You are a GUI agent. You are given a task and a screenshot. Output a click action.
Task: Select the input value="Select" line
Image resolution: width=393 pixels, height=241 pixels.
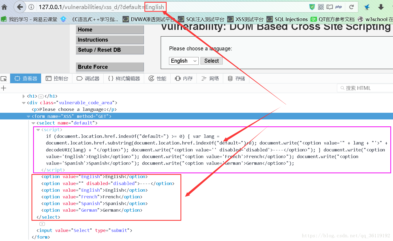pos(84,230)
